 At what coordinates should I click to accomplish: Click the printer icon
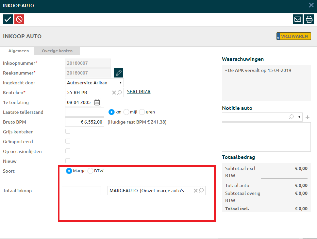coord(309,19)
